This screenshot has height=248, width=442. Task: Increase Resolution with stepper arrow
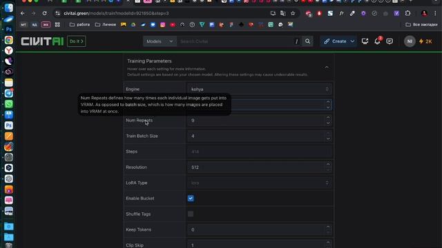pos(328,165)
